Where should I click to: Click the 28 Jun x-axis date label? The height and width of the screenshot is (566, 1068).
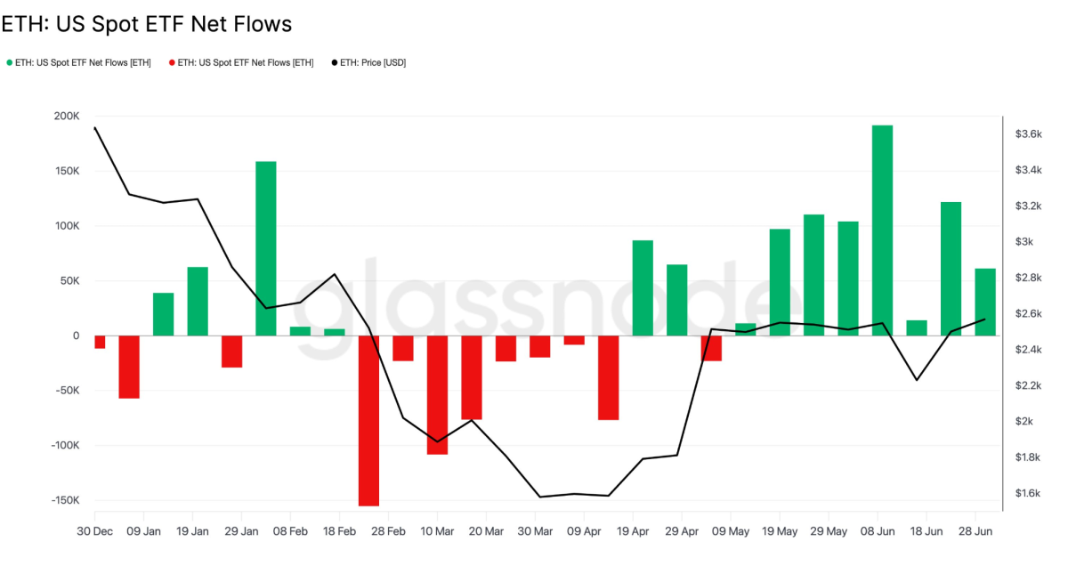[x=975, y=531]
